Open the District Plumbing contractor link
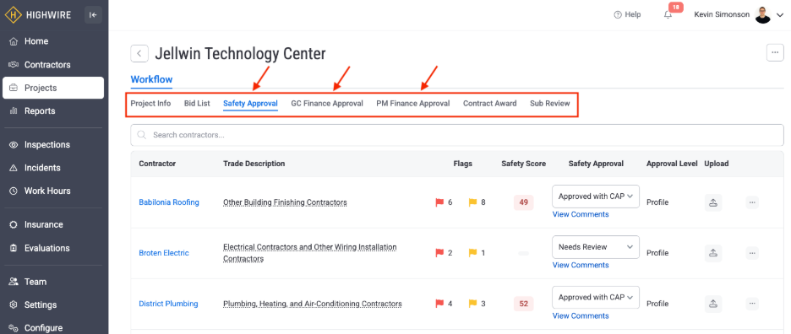The image size is (791, 334). point(168,304)
